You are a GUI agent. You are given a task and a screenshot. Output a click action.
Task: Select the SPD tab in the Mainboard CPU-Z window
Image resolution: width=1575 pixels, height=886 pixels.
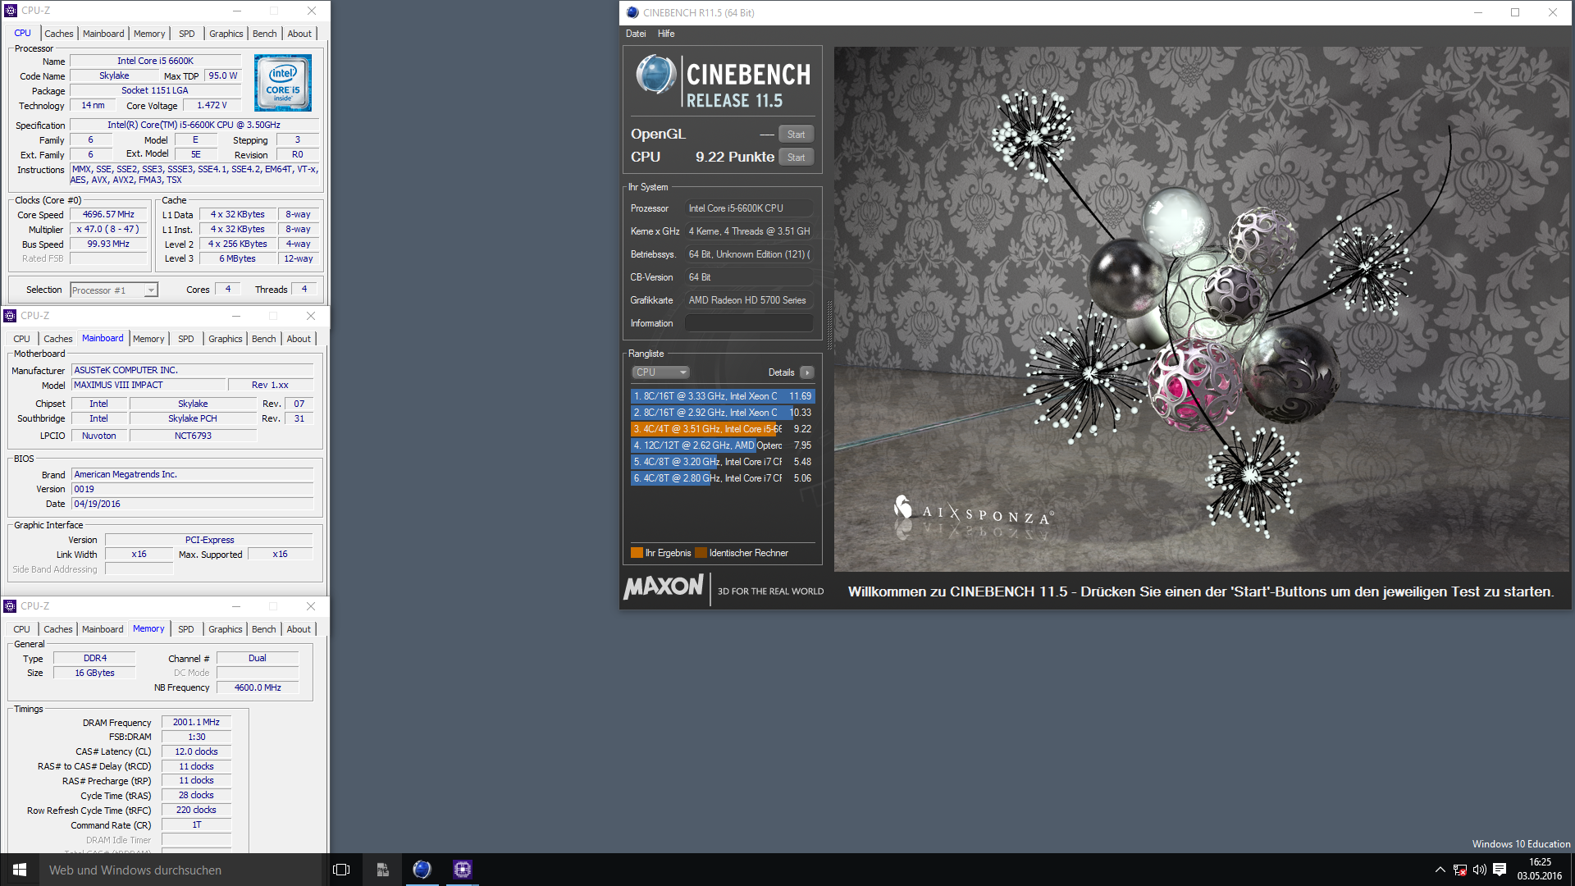point(186,339)
